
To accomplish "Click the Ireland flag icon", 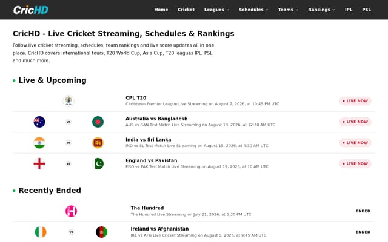I will point(41,232).
